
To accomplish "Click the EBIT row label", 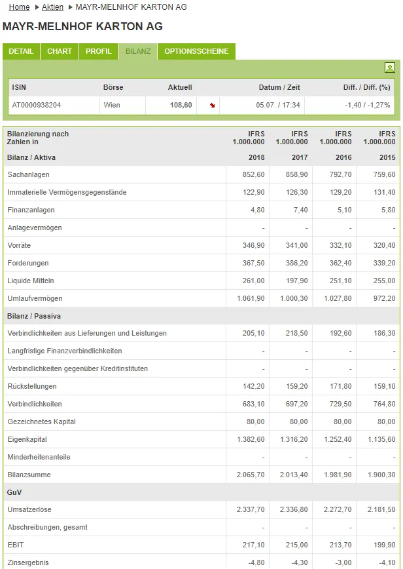I will coord(16,545).
